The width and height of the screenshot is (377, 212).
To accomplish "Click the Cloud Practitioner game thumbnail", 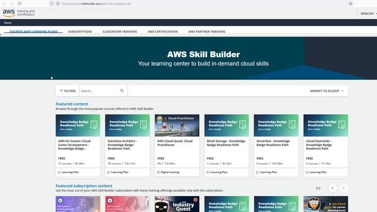I will (177, 125).
